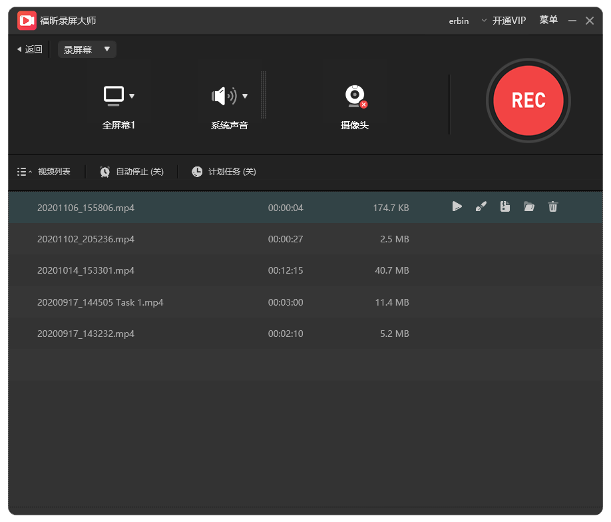
Task: Click the system sound speaker icon
Action: click(224, 96)
